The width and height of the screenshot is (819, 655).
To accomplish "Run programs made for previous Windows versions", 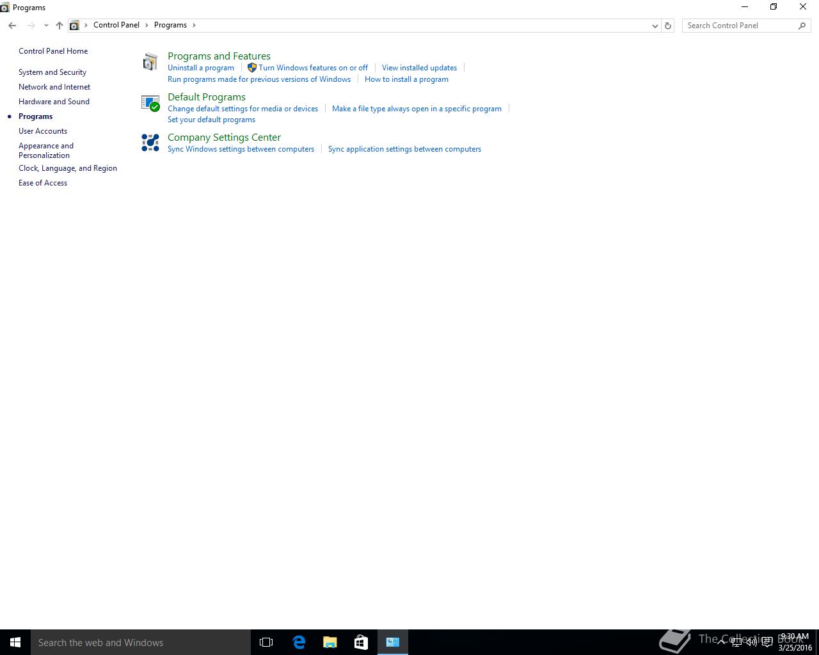I will (259, 79).
